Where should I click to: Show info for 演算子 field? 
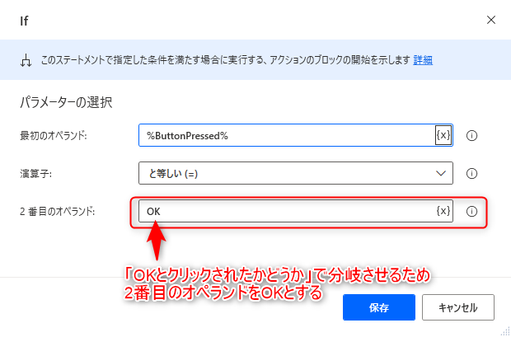[x=471, y=173]
